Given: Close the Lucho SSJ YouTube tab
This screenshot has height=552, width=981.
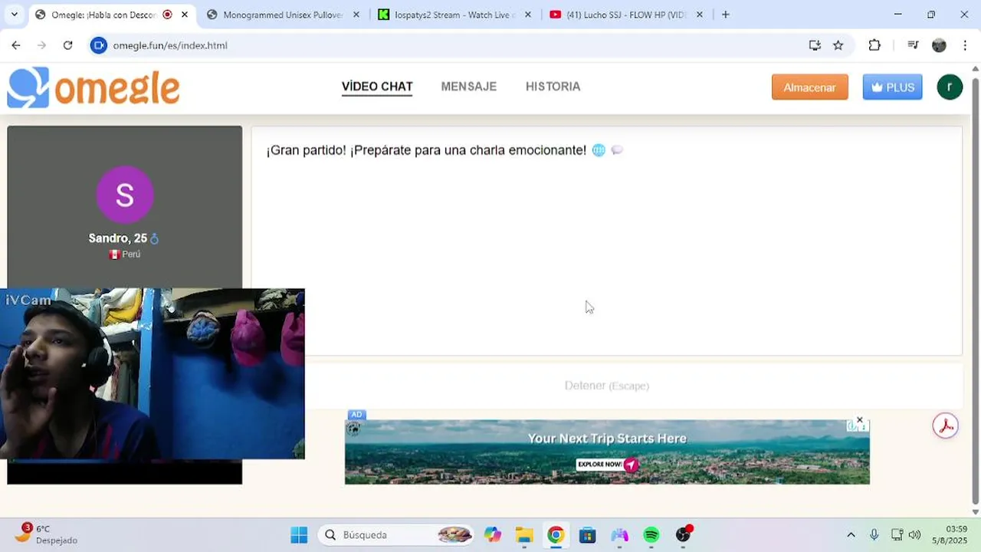Looking at the screenshot, I should [700, 15].
